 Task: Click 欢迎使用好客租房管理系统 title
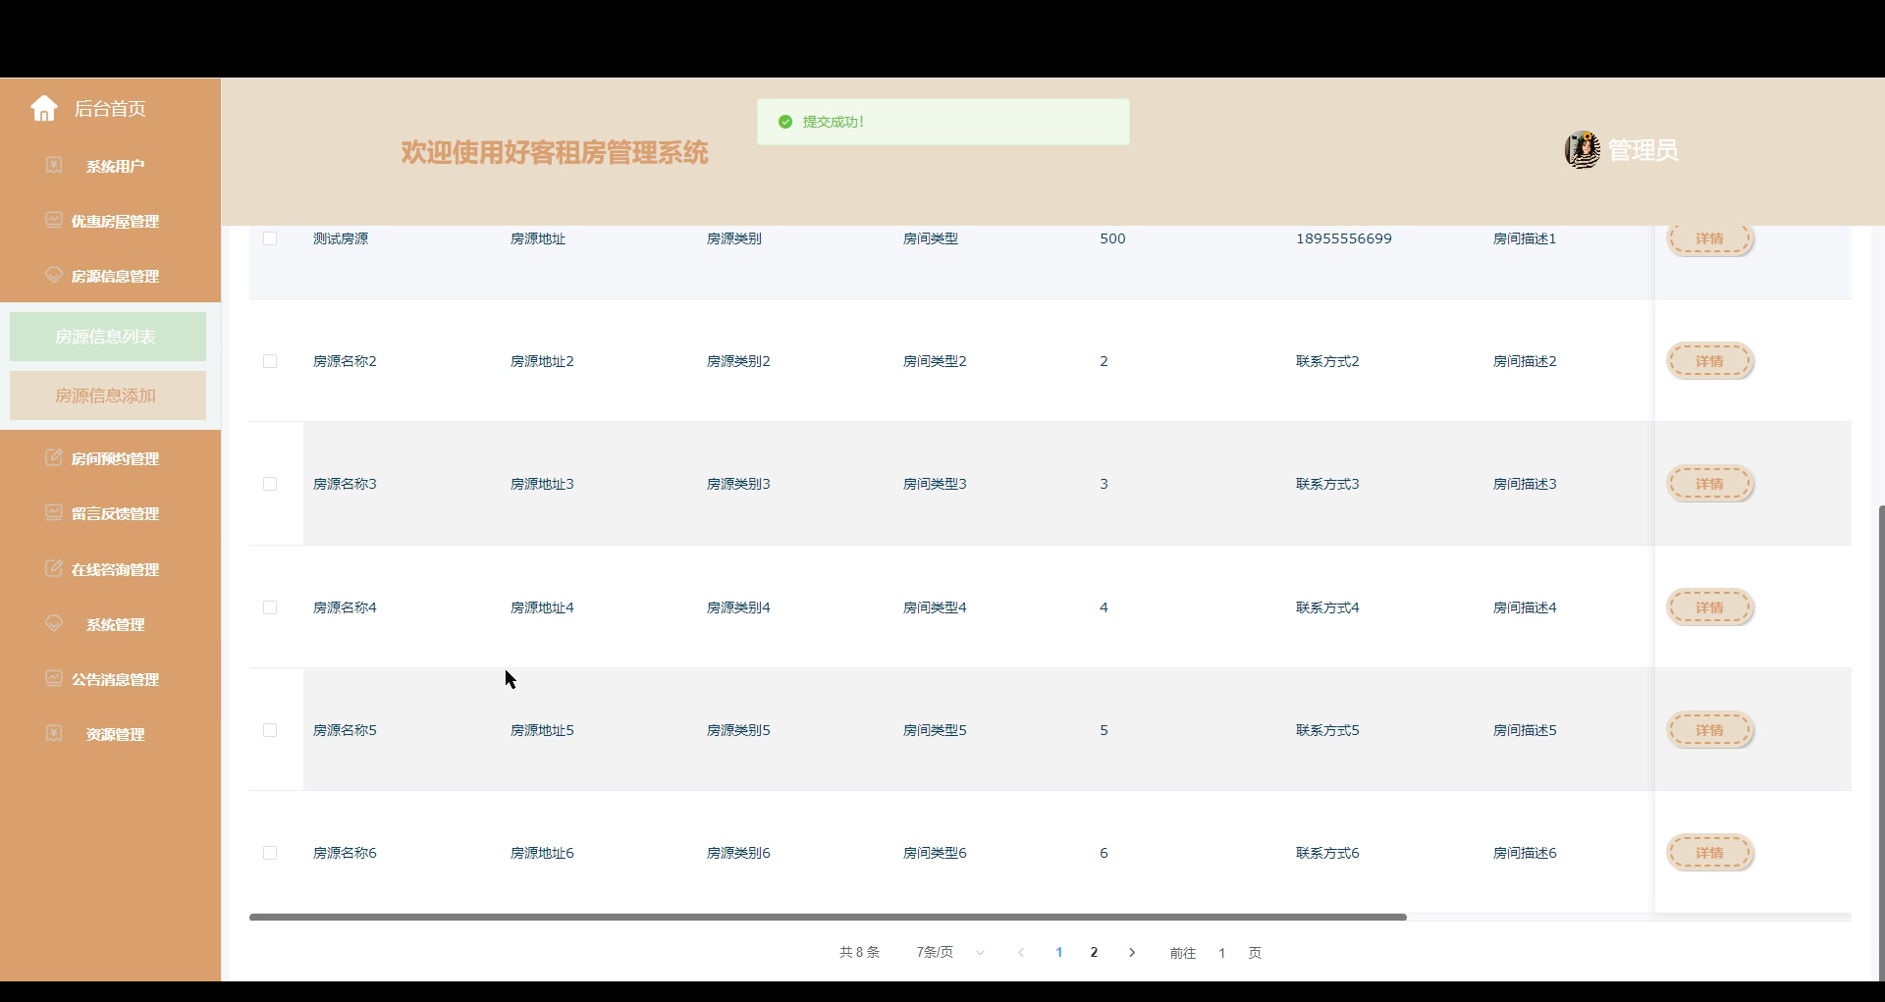pos(554,152)
